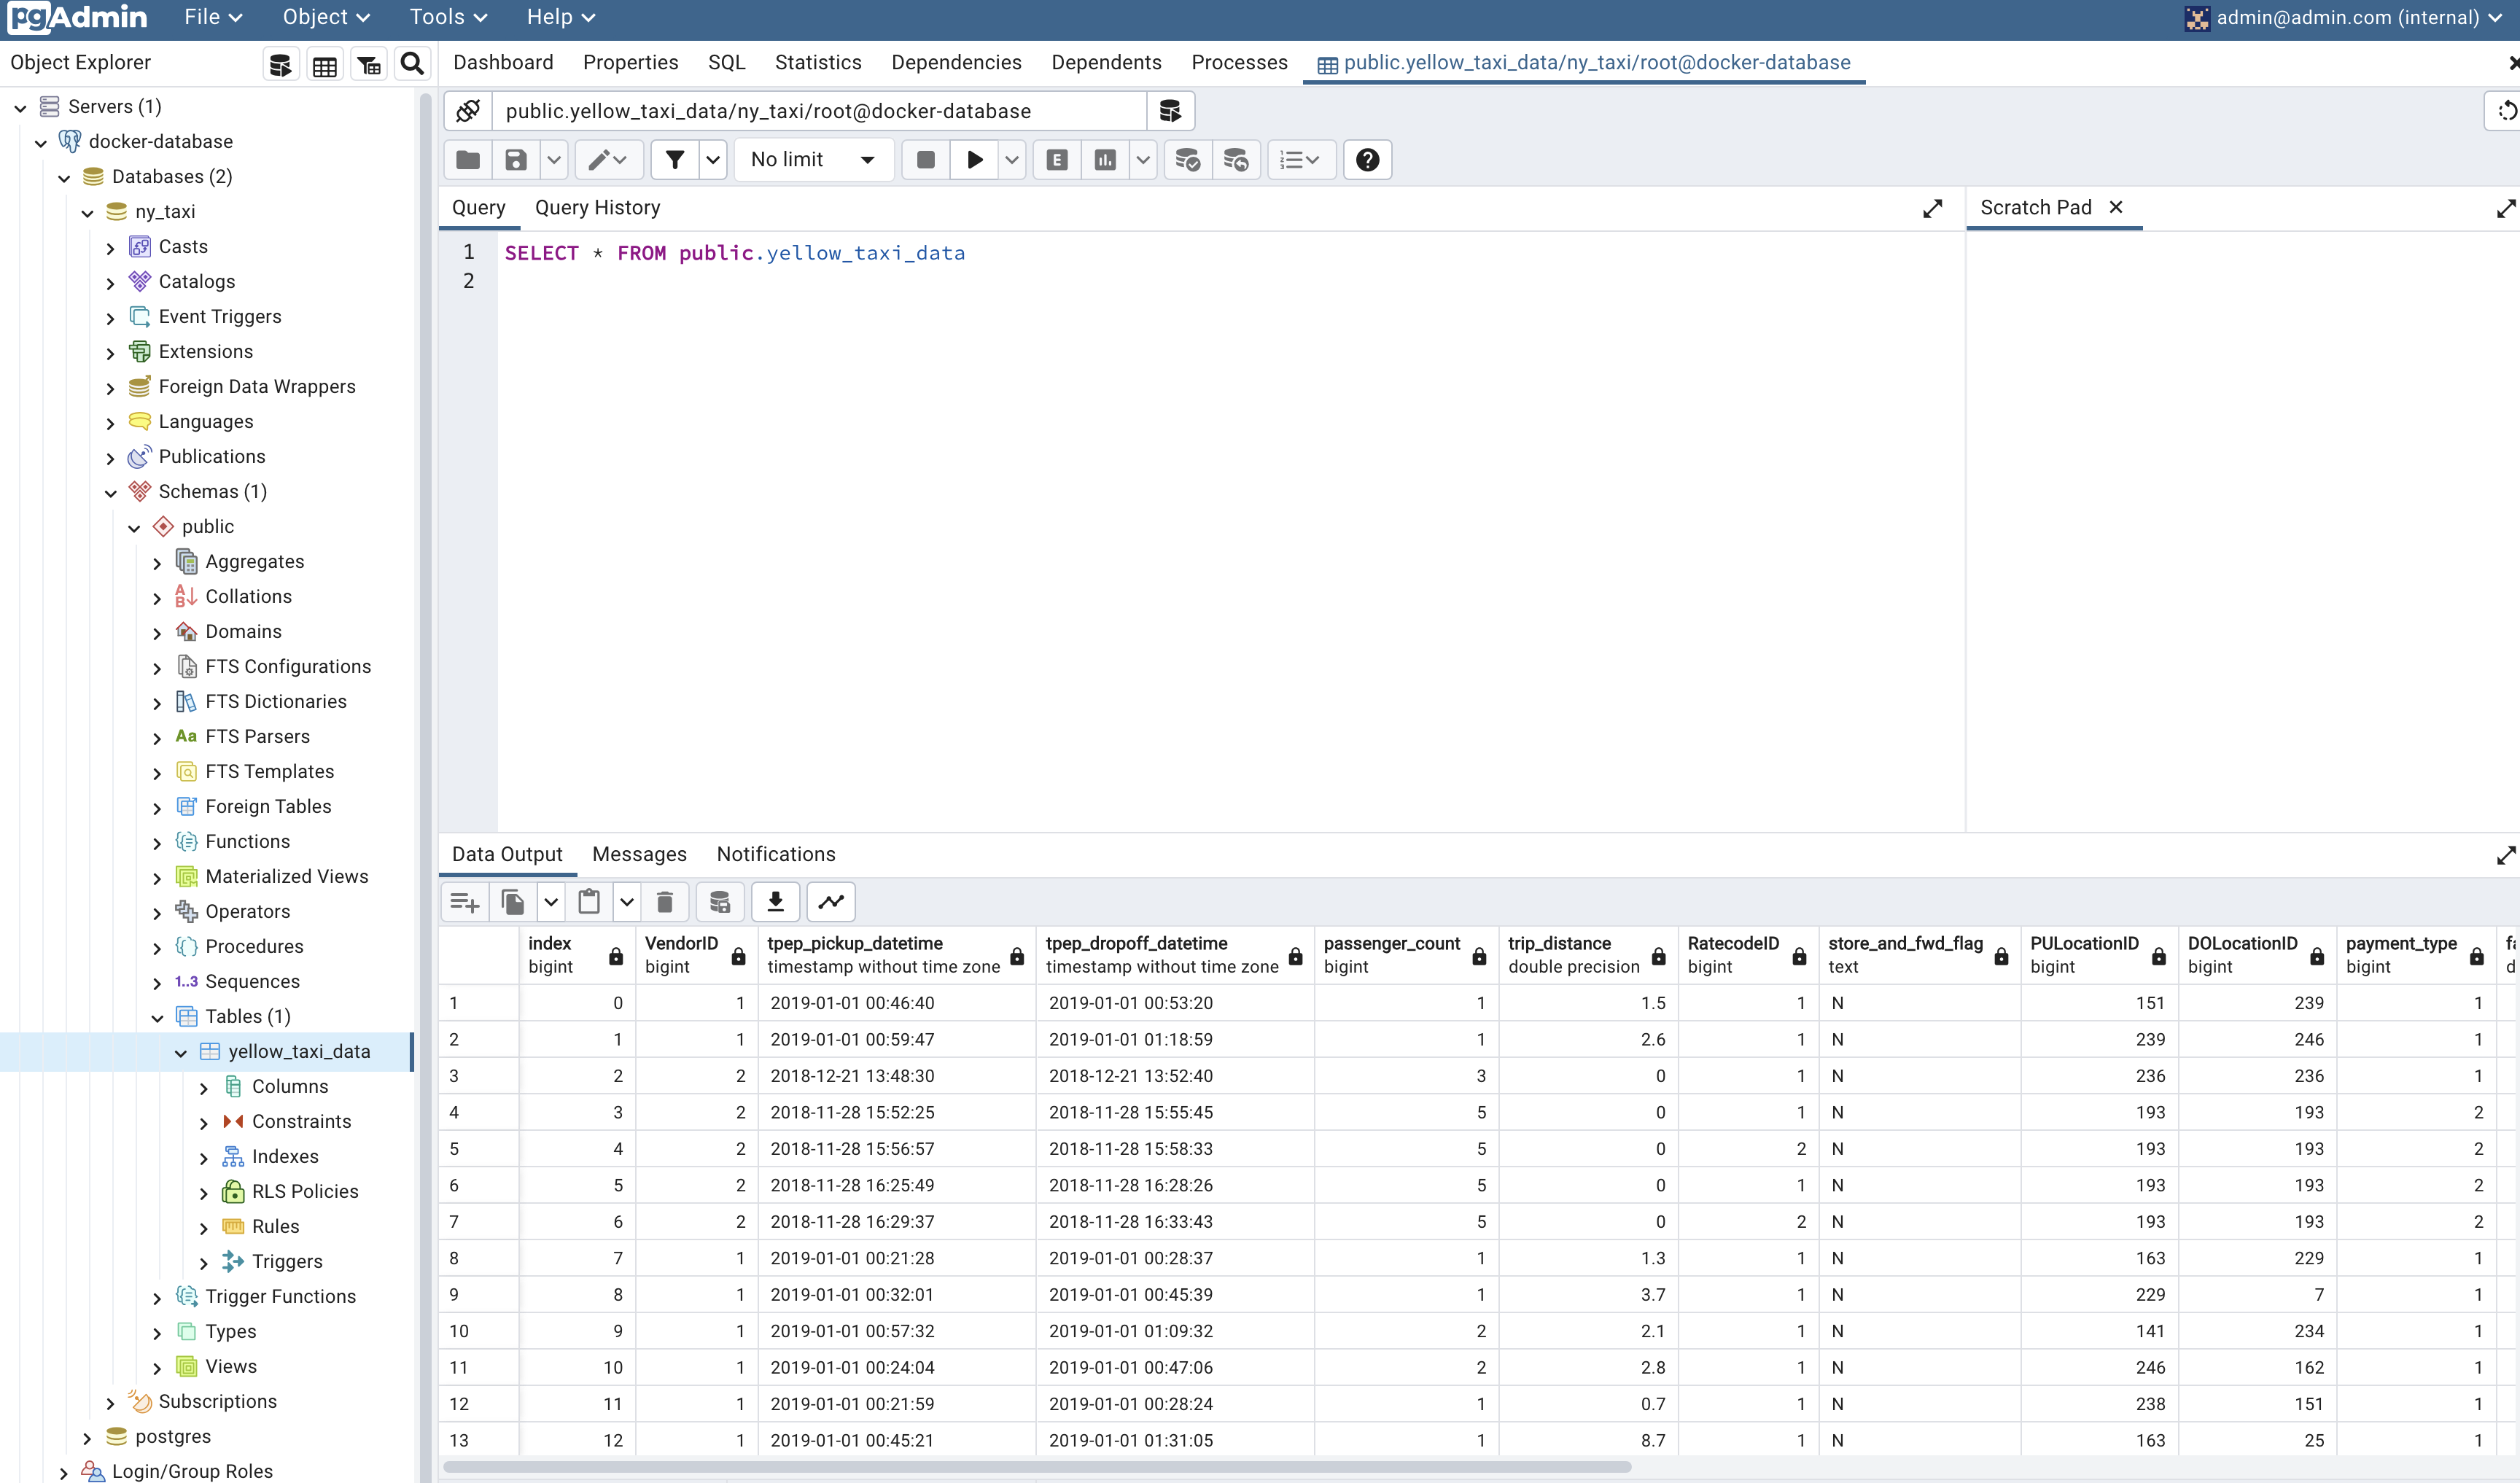This screenshot has width=2520, height=1483.
Task: Open the copy options dropdown arrow
Action: (x=551, y=902)
